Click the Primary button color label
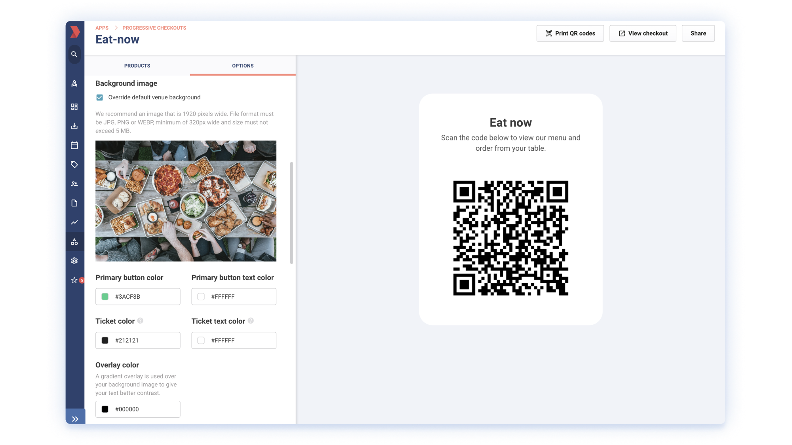This screenshot has height=445, width=792. (x=129, y=278)
